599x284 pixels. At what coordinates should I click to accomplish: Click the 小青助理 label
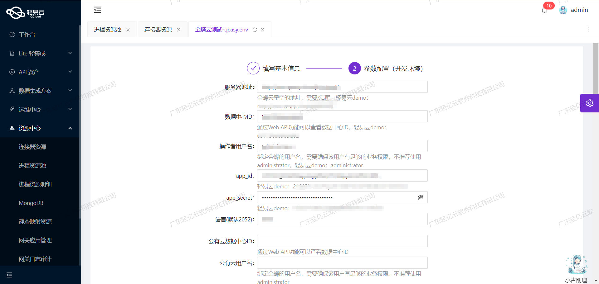coord(576,280)
